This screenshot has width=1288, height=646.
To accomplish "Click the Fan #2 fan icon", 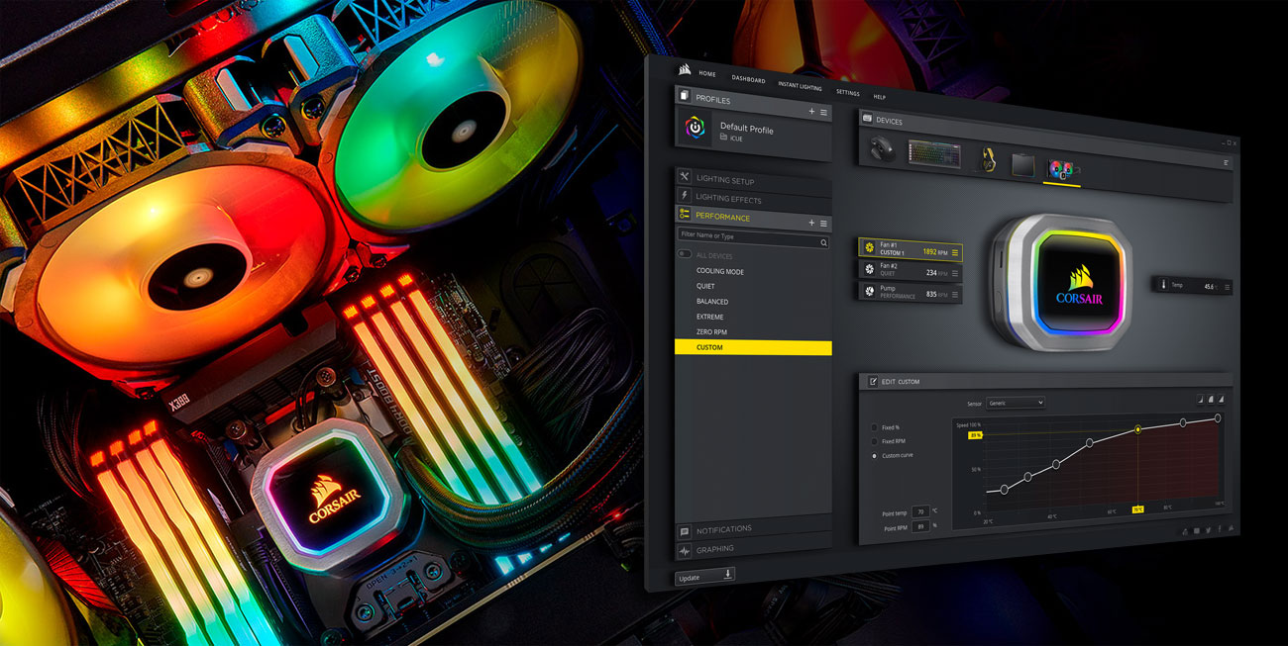I will tap(869, 268).
